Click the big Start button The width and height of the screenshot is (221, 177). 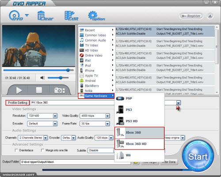(x=198, y=156)
